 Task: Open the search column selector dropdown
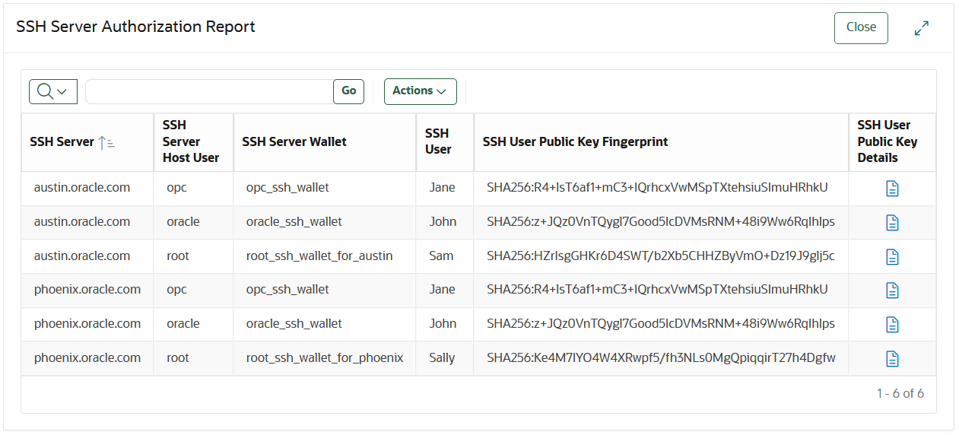(52, 91)
